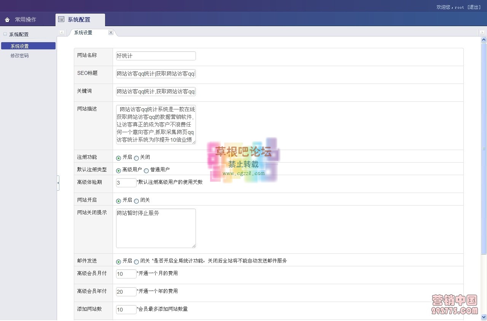487x321 pixels.
Task: Collapse the left sidebar using the edge handle
Action: (58, 183)
